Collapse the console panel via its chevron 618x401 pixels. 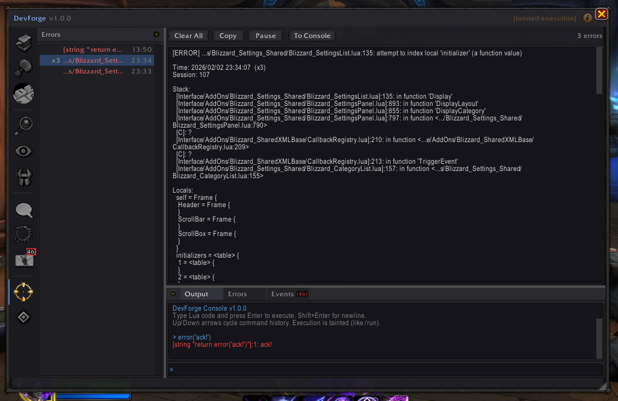click(x=173, y=294)
